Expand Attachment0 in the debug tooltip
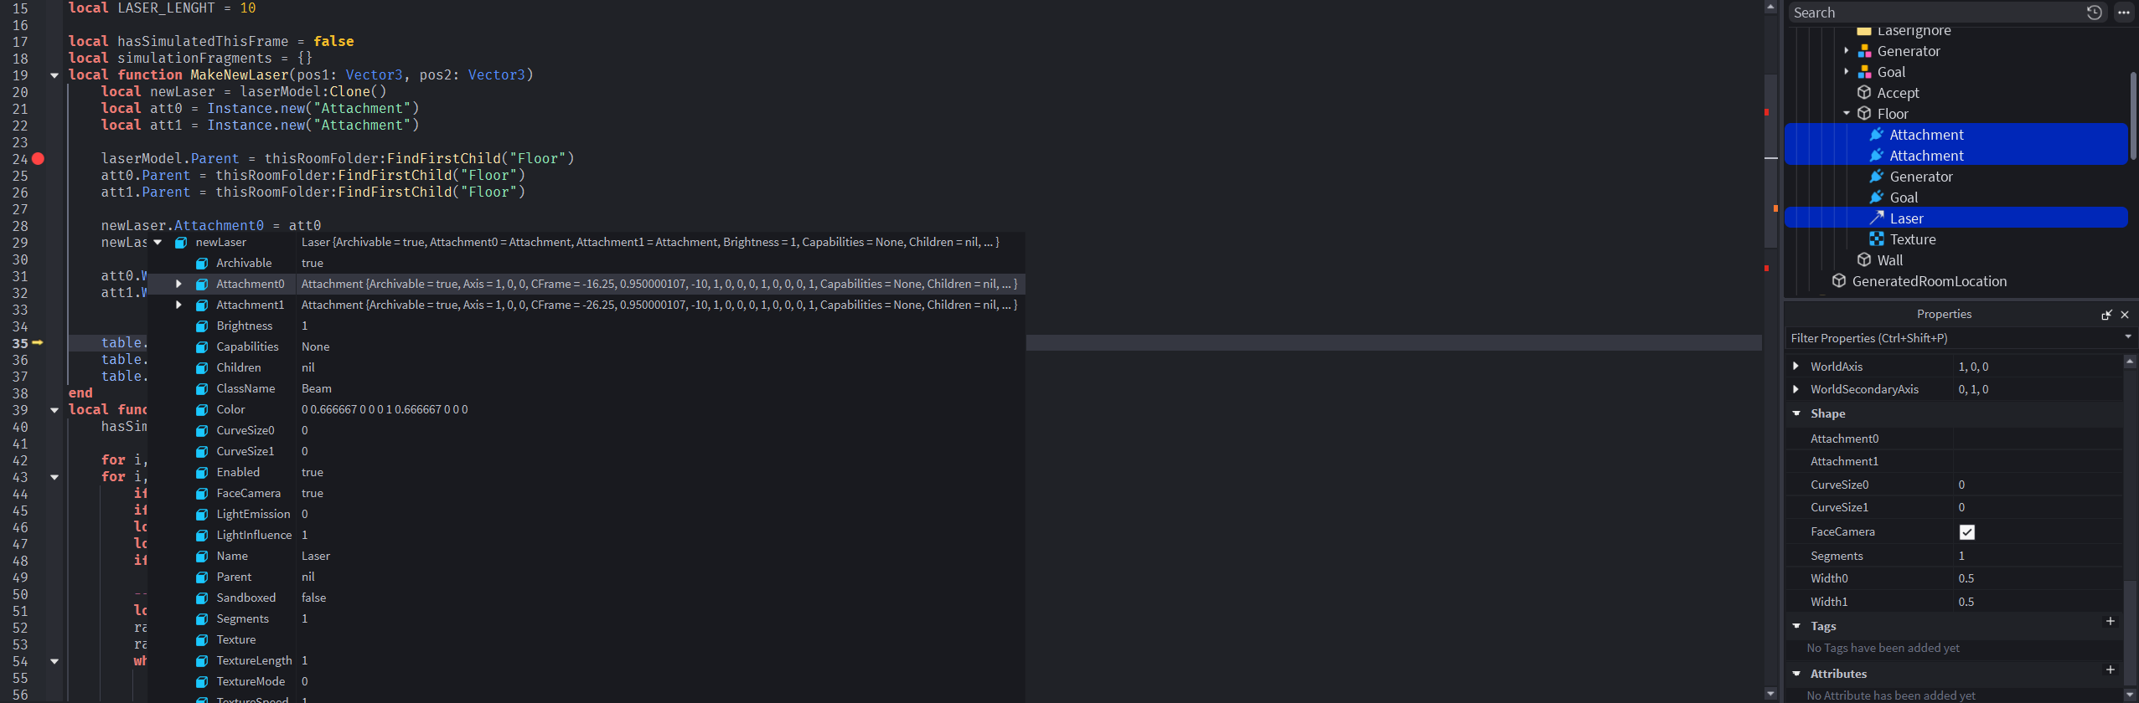 (178, 284)
